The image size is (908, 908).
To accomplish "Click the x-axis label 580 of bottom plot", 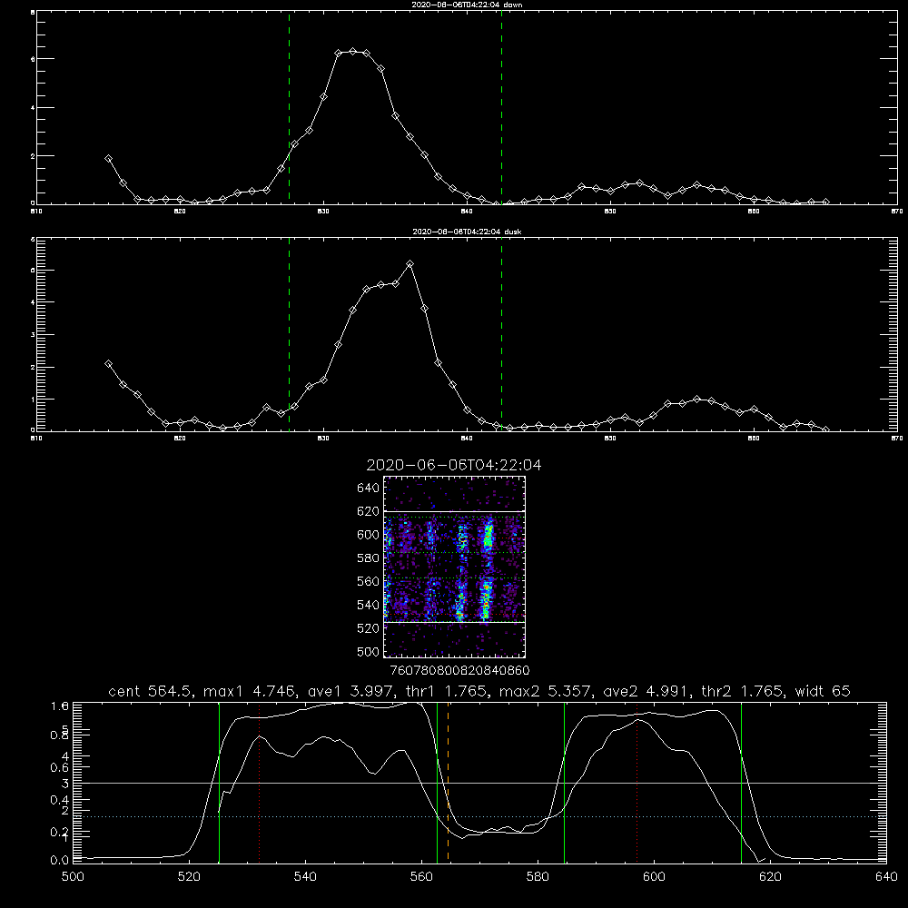I will click(x=538, y=877).
